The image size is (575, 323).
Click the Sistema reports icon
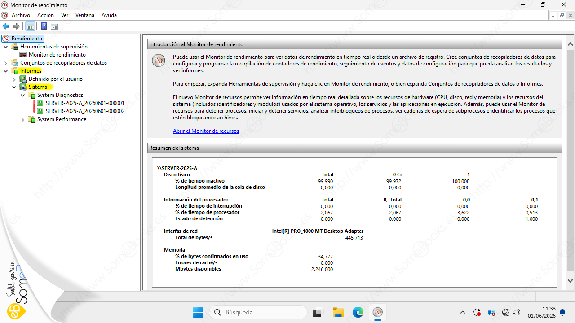coord(23,87)
